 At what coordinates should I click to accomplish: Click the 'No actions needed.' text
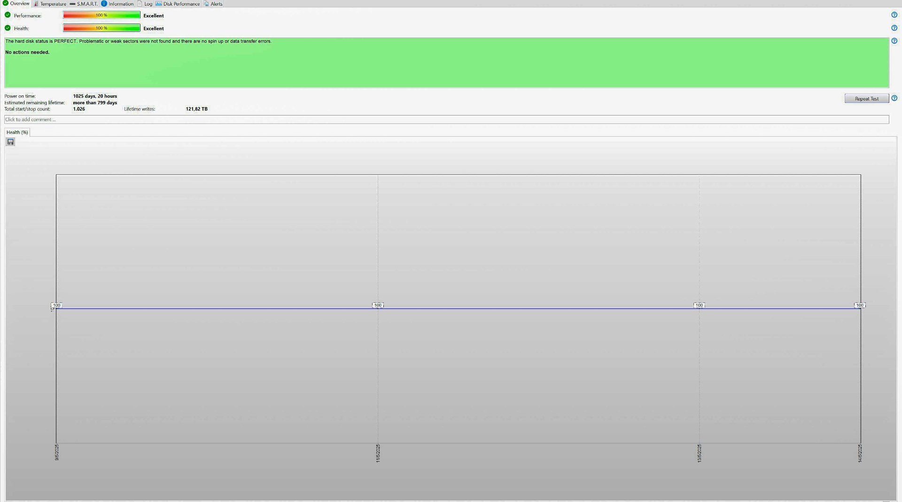27,52
